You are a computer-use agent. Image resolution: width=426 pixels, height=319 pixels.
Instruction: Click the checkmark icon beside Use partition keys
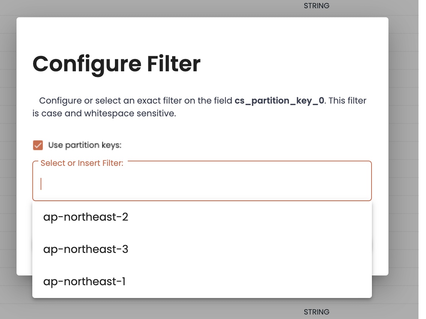[x=38, y=145]
